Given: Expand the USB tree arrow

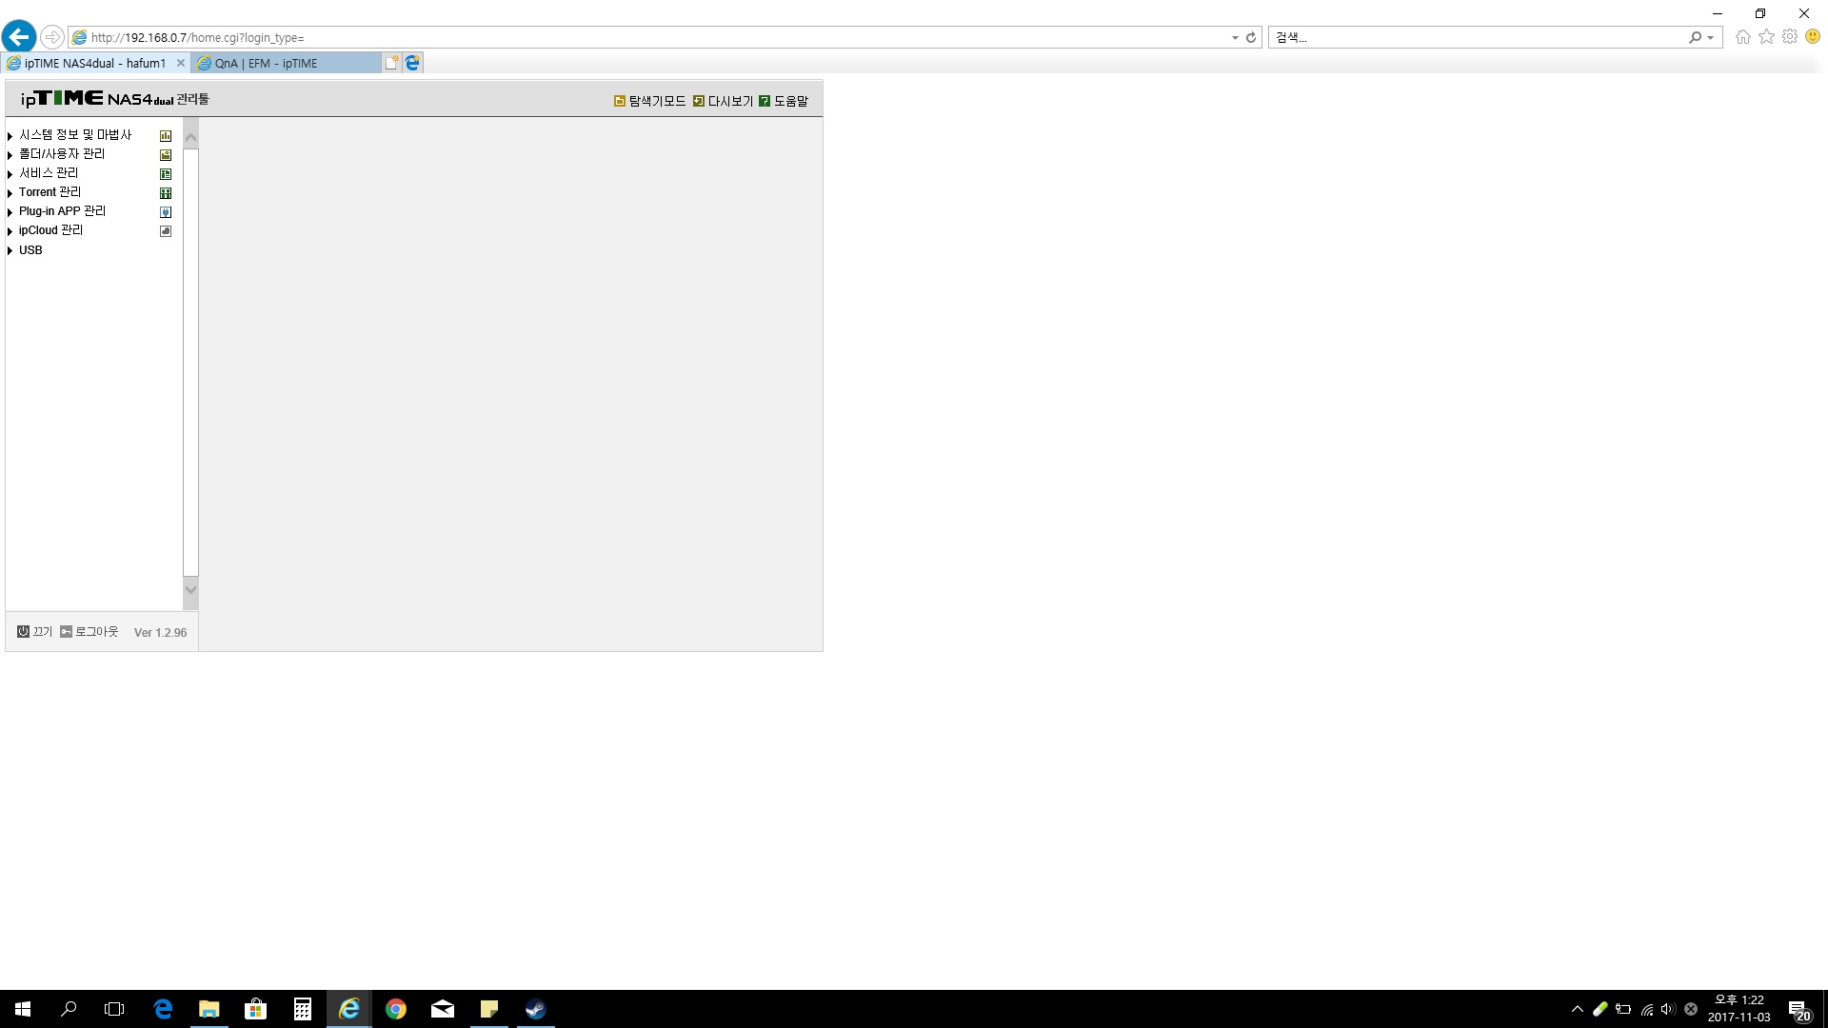Looking at the screenshot, I should pyautogui.click(x=10, y=250).
